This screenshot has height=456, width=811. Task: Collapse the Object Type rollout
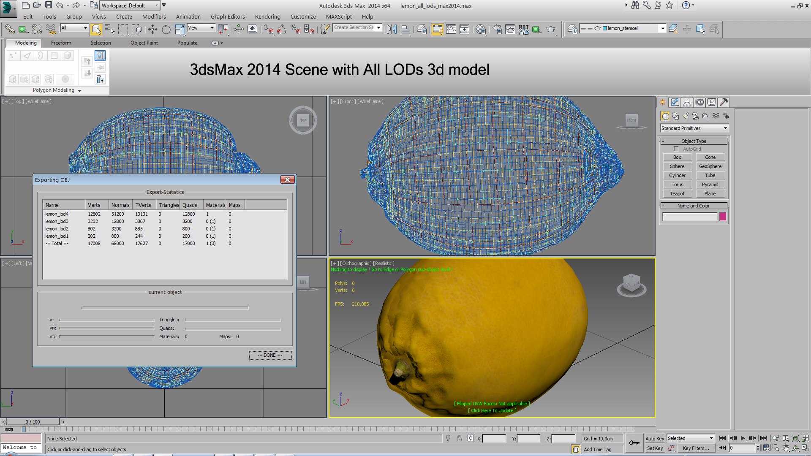694,141
